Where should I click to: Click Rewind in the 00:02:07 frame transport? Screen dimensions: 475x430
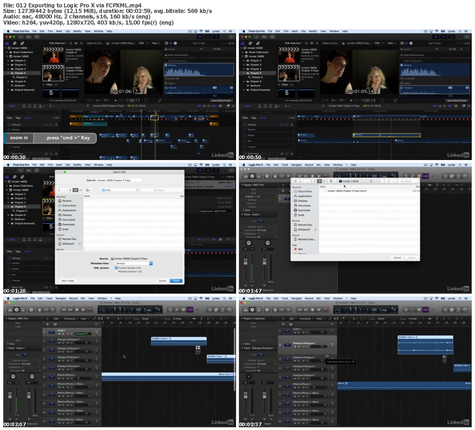(x=64, y=310)
